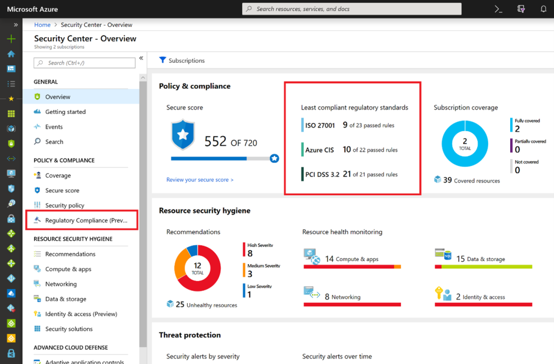
Task: Open Recommendations menu item
Action: 81,254
